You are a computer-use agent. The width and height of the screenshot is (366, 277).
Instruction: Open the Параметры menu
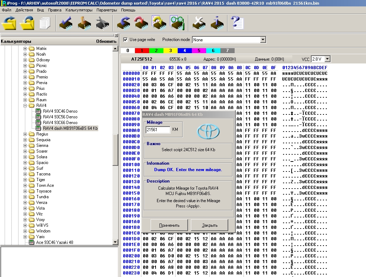[x=107, y=10]
